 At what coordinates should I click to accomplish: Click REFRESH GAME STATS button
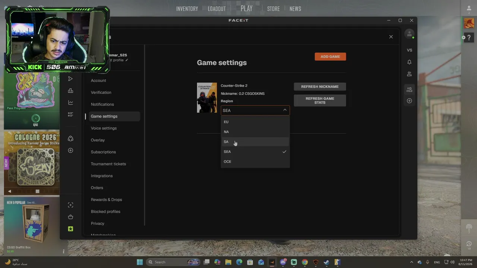click(x=320, y=100)
